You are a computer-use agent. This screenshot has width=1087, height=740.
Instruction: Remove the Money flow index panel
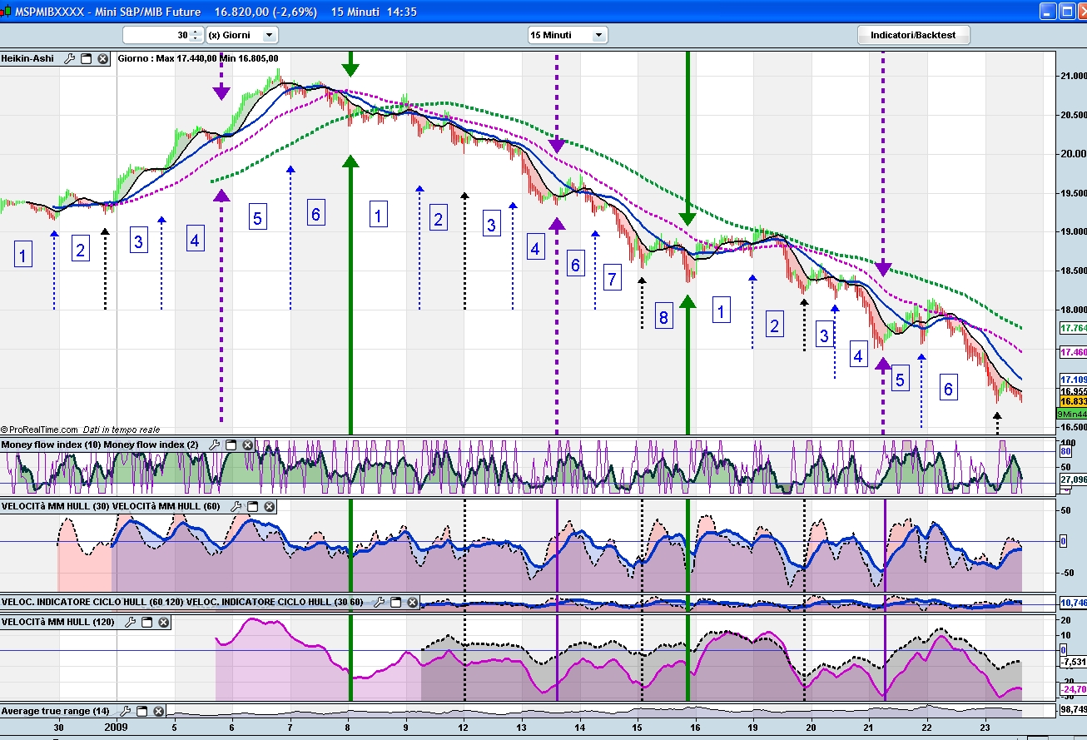tap(247, 445)
